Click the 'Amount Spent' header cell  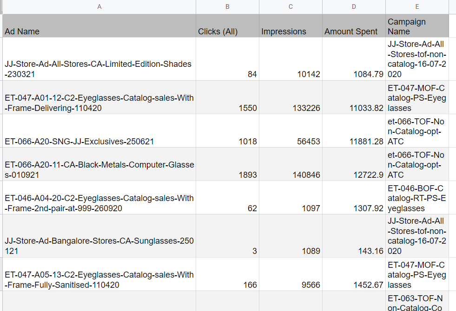(354, 26)
